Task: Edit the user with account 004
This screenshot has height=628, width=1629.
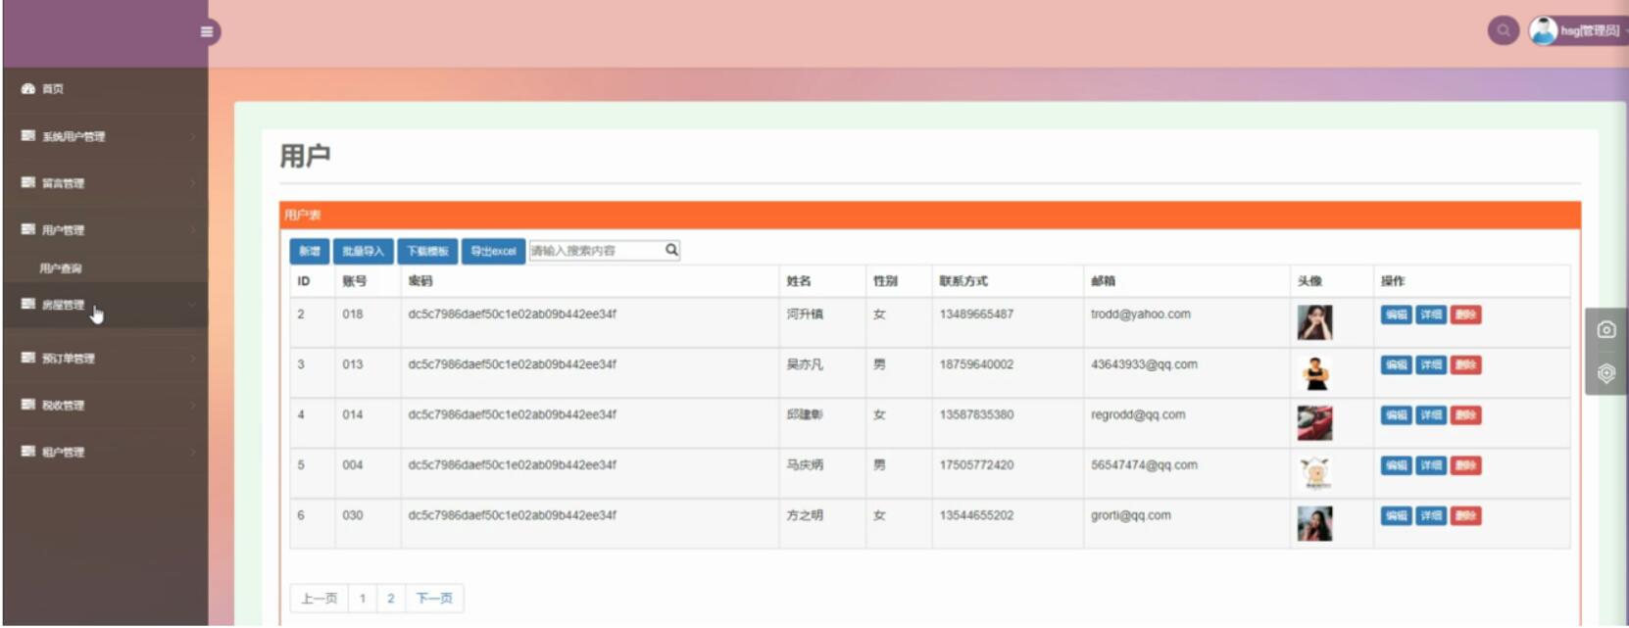Action: [1396, 465]
